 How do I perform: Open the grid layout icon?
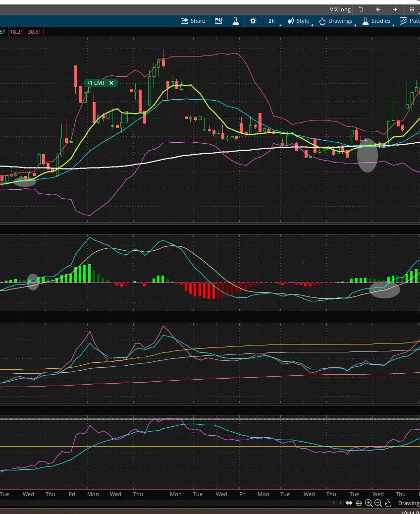pyautogui.click(x=412, y=9)
